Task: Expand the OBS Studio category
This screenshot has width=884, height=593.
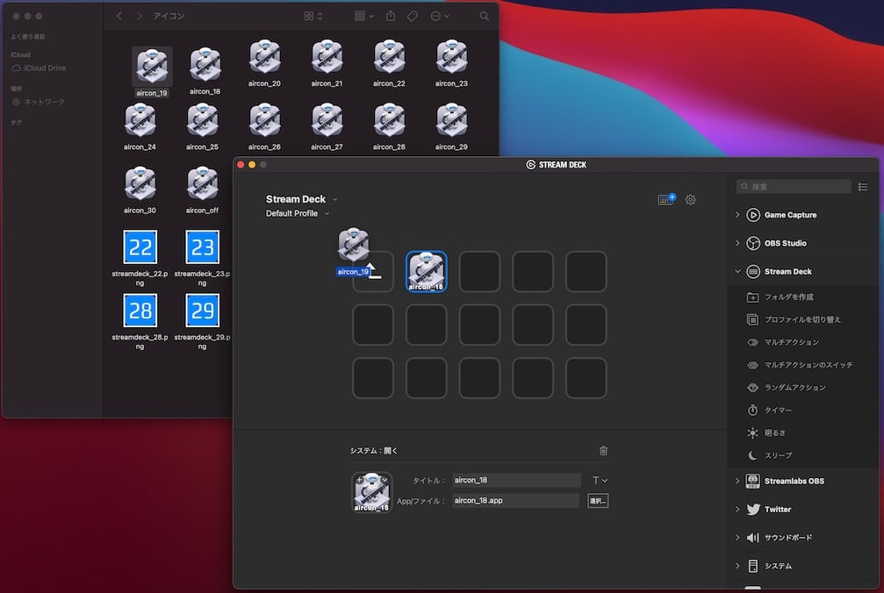Action: 785,243
